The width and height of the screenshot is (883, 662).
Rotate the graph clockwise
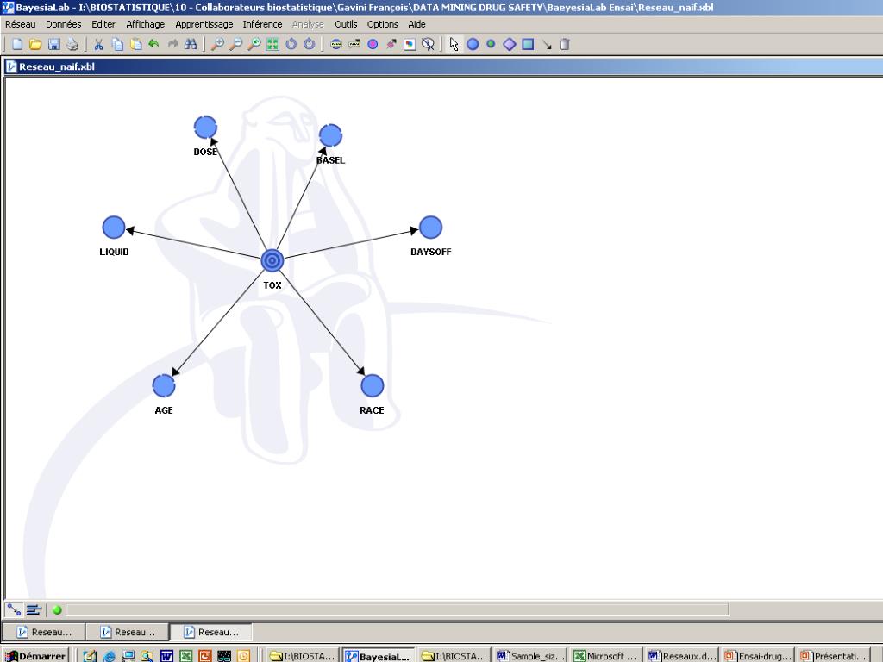[x=310, y=44]
